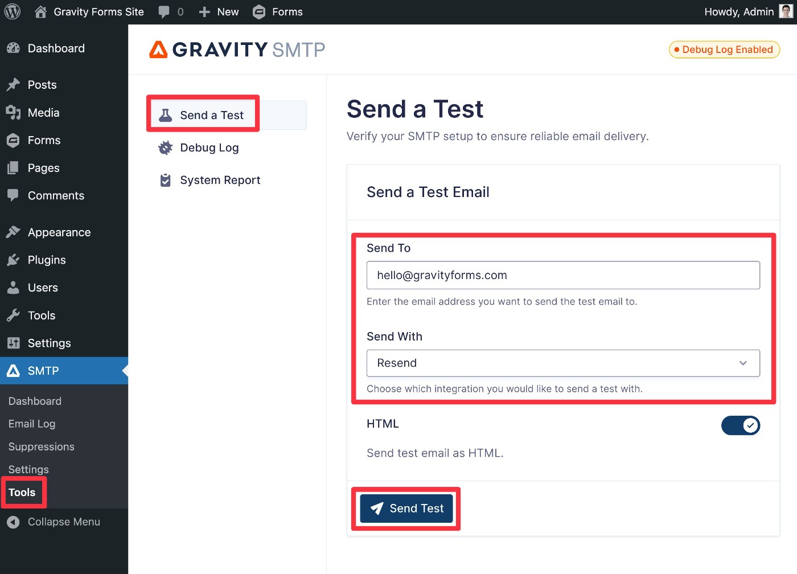Click the Send To email field

(563, 276)
